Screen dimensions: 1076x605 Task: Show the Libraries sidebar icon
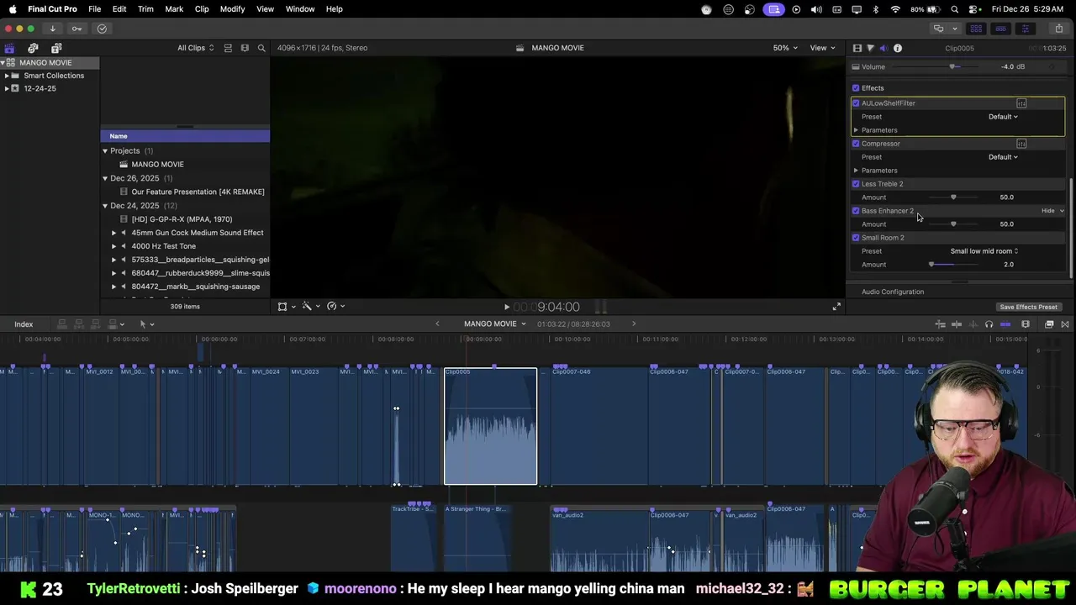pos(9,48)
